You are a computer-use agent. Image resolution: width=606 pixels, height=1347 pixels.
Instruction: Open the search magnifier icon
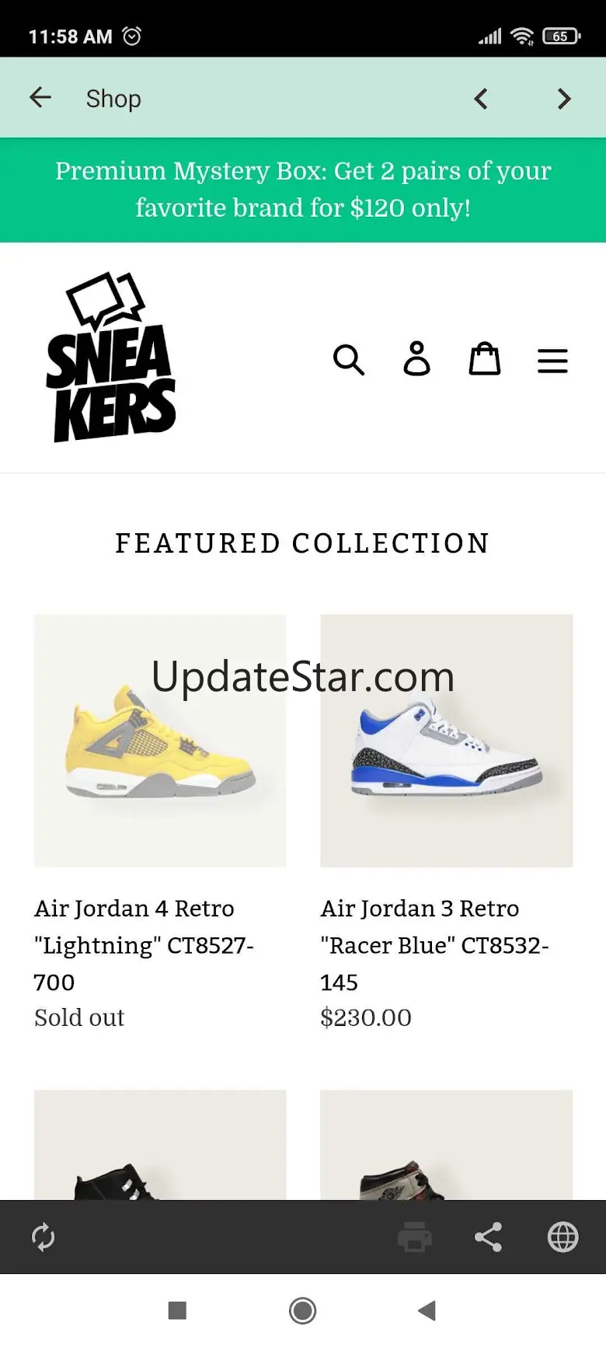point(349,360)
